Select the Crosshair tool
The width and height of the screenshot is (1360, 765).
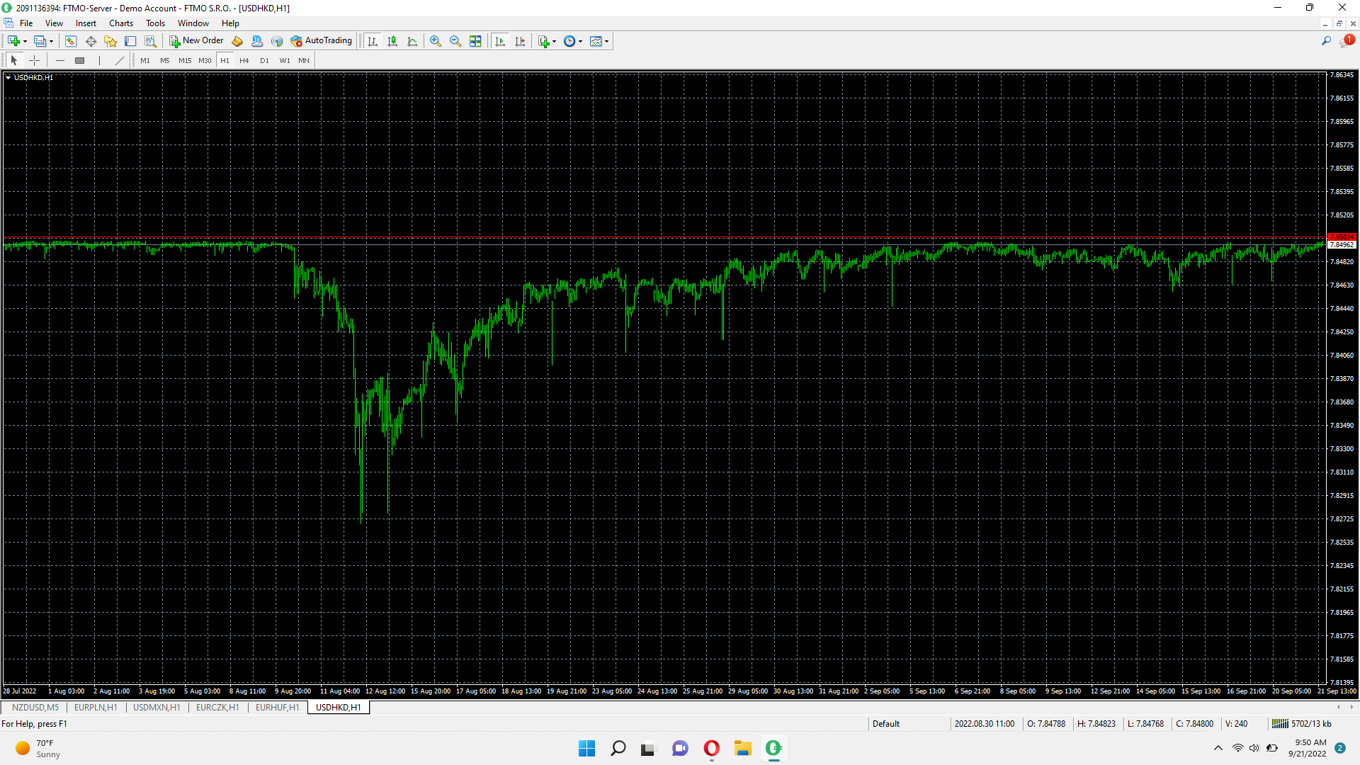(34, 60)
